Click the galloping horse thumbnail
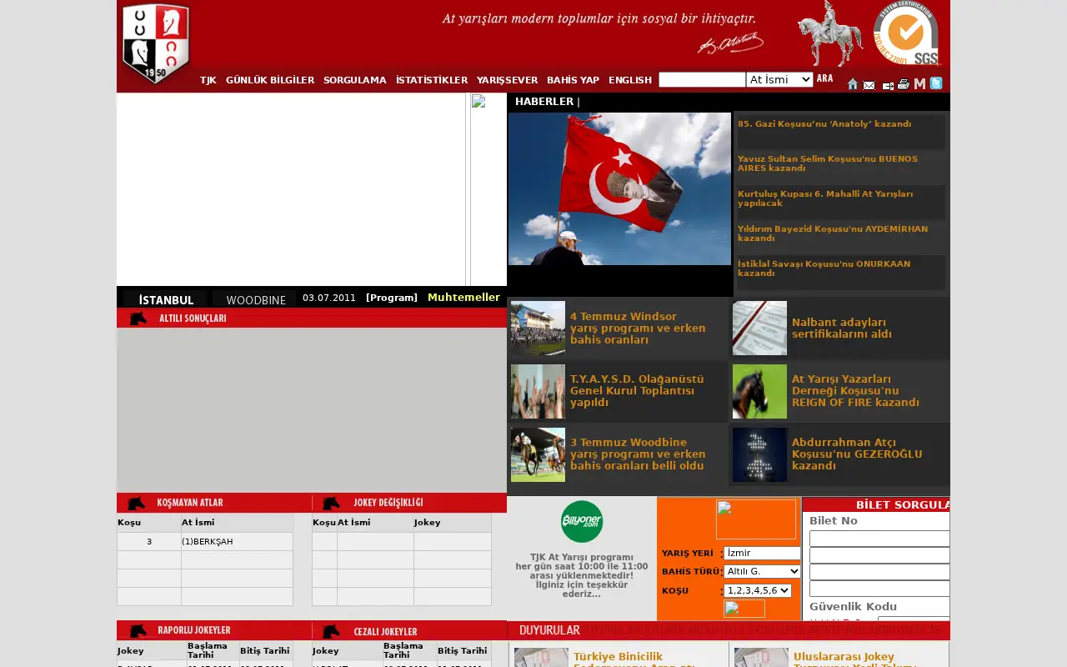The width and height of the screenshot is (1067, 667). click(759, 391)
